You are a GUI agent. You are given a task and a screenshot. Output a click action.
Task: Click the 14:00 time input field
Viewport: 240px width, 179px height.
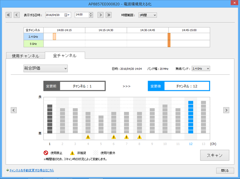tap(82, 15)
